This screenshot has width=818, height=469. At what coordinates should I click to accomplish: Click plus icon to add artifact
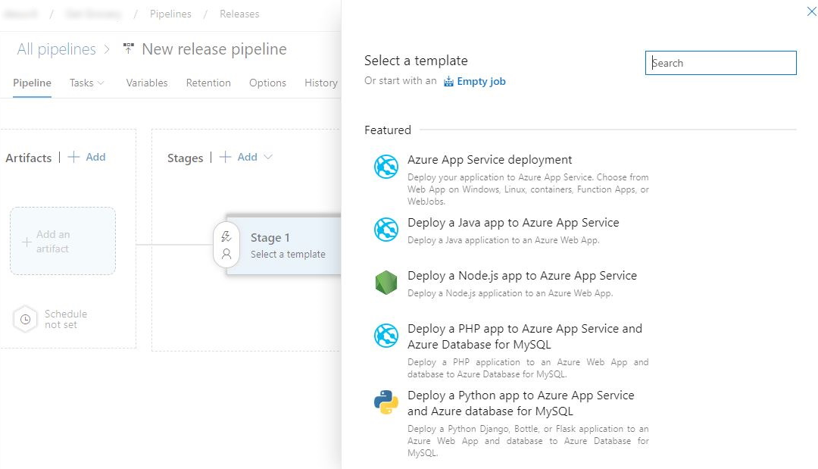pyautogui.click(x=73, y=157)
